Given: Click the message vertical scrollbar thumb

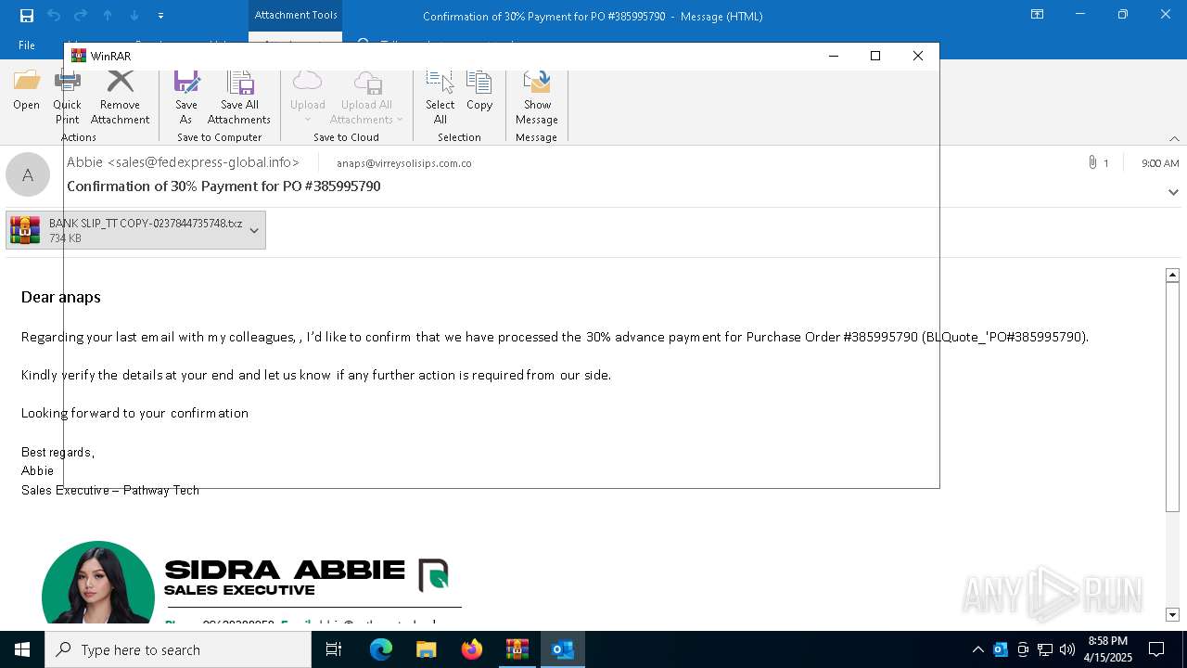Looking at the screenshot, I should coord(1172,397).
